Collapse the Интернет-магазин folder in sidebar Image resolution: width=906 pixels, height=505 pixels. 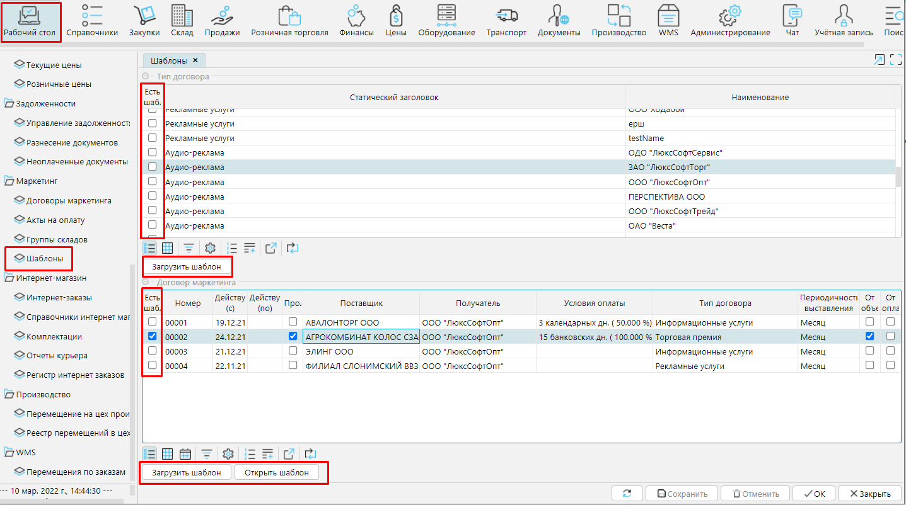click(x=9, y=278)
